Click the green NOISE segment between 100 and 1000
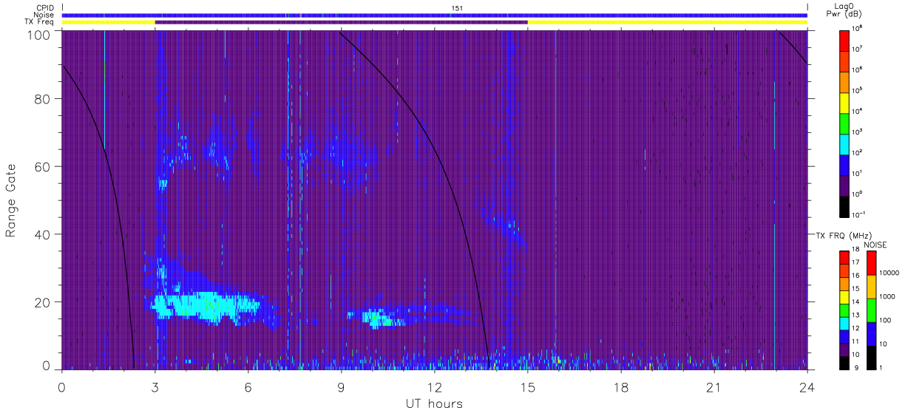Image resolution: width=908 pixels, height=419 pixels. click(x=871, y=310)
